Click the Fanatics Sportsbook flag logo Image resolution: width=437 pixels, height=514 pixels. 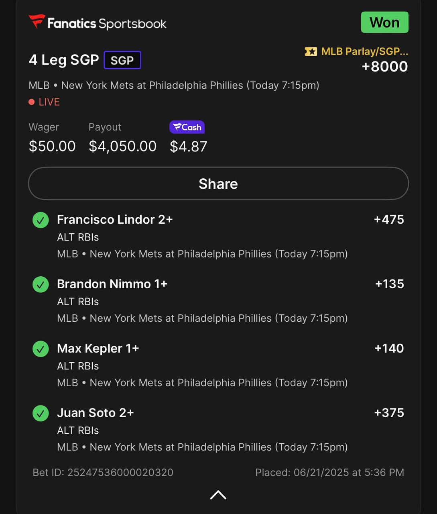[37, 21]
